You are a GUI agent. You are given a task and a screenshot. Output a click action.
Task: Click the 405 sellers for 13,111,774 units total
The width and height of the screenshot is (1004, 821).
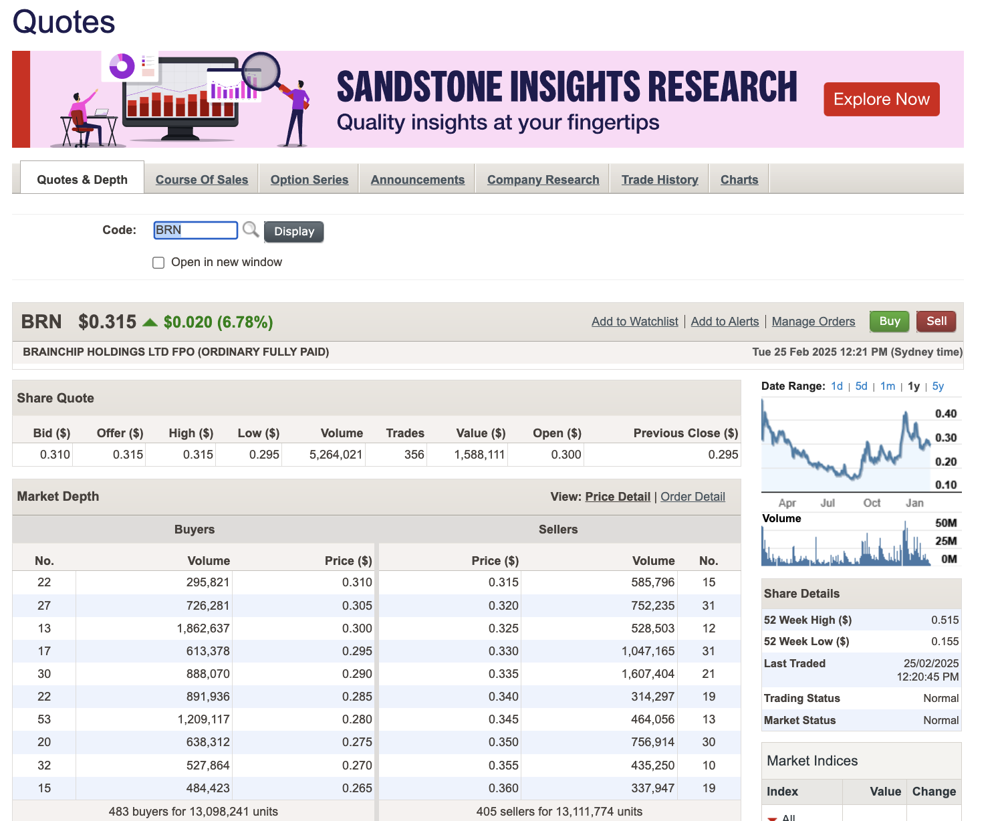(559, 812)
